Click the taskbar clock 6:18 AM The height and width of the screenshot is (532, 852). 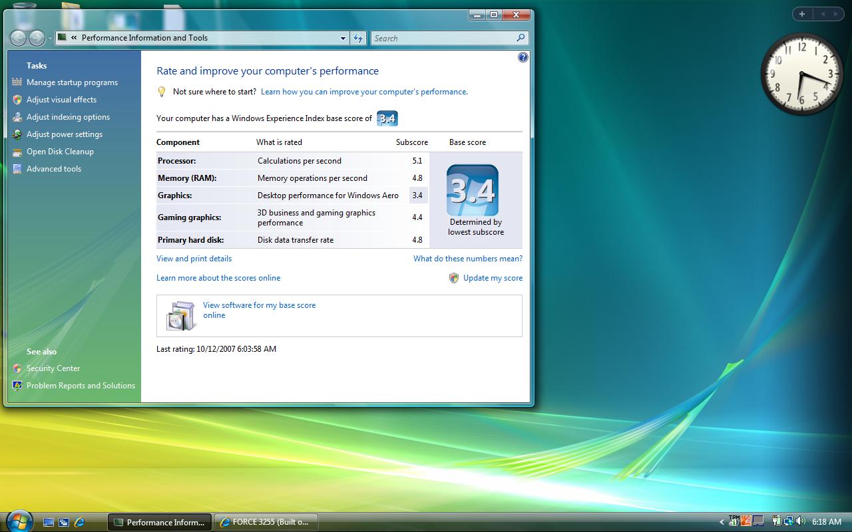[x=827, y=522]
